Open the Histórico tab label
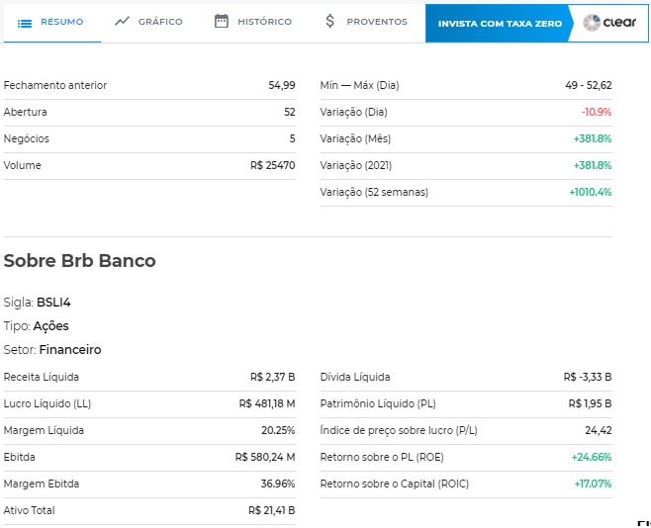 (x=264, y=22)
